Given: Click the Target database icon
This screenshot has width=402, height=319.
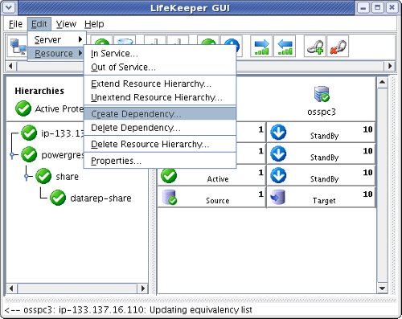Looking at the screenshot, I should (277, 197).
